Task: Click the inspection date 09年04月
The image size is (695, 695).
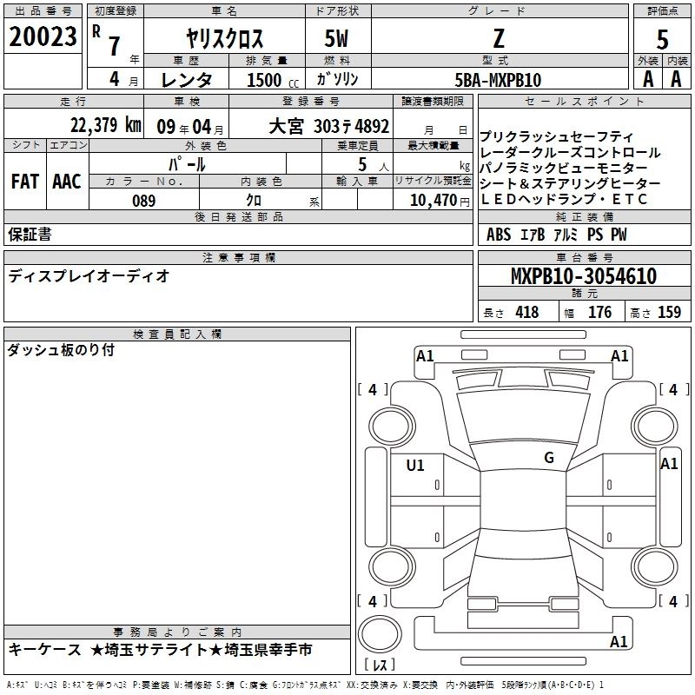Action: click(190, 127)
